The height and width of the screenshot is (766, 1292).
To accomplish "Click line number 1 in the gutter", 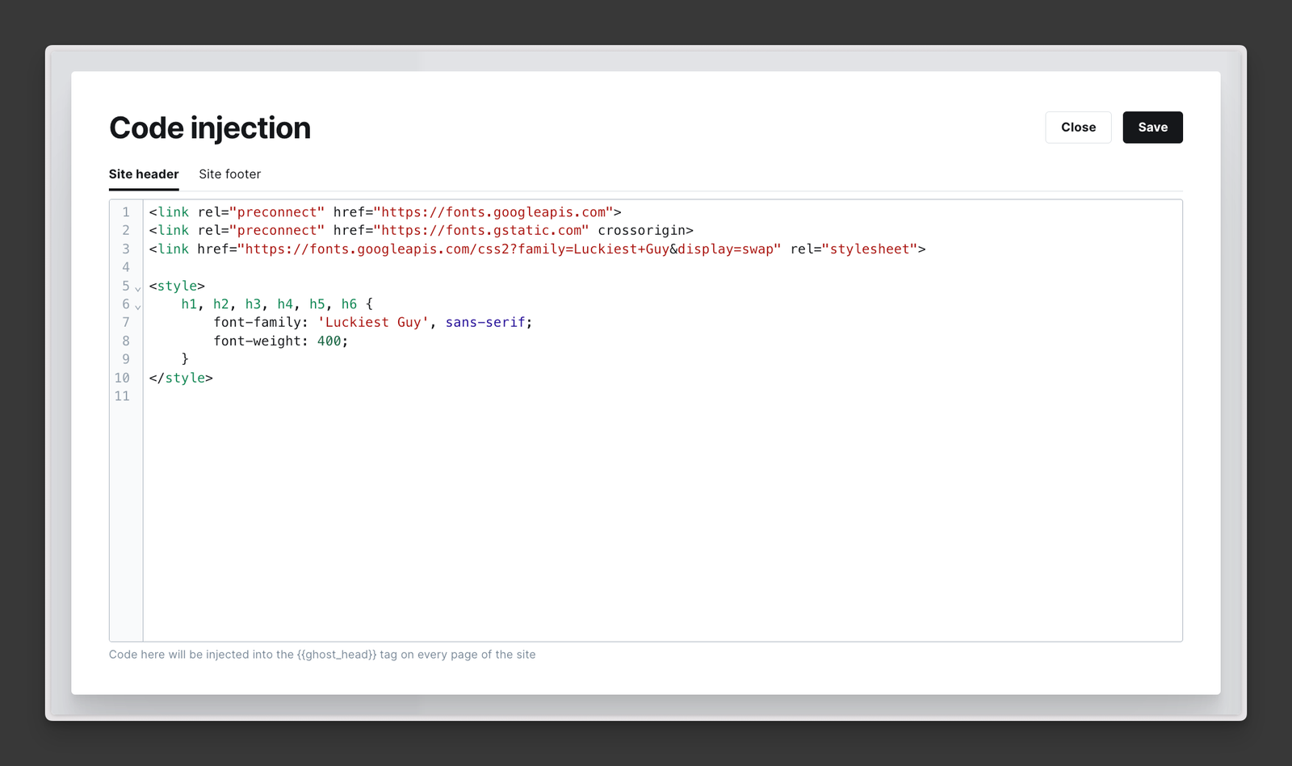I will [x=126, y=211].
